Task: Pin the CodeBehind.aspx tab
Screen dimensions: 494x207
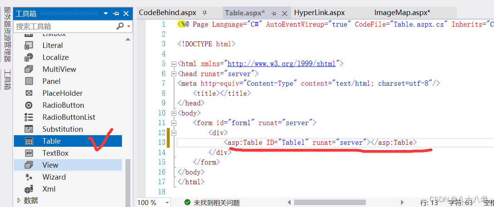Action: click(205, 13)
